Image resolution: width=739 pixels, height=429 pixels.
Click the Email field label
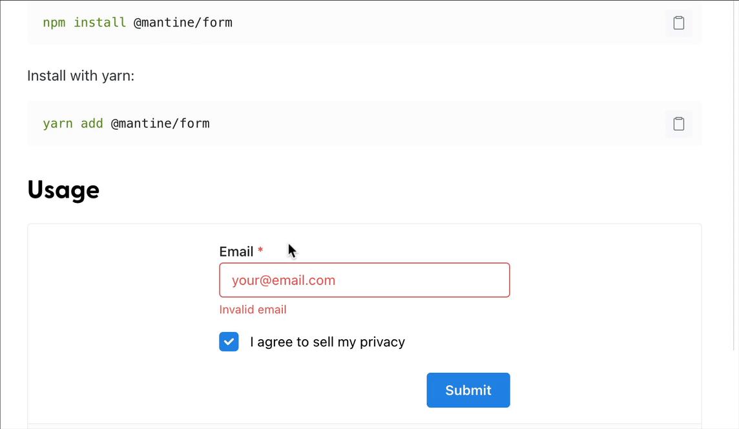[236, 251]
